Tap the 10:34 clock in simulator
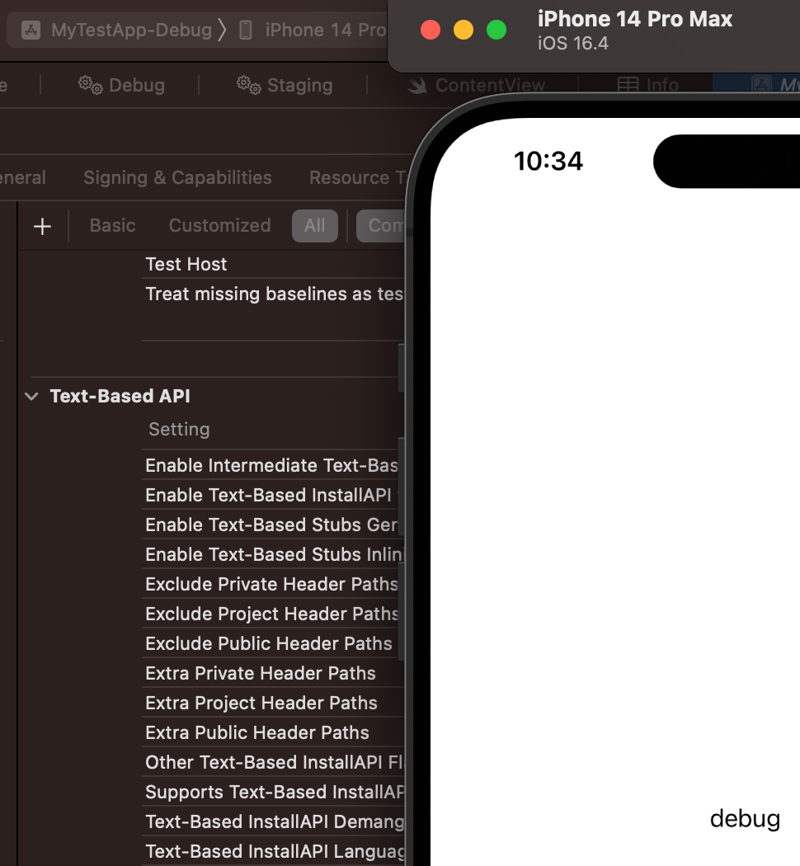The width and height of the screenshot is (800, 866). (x=548, y=162)
